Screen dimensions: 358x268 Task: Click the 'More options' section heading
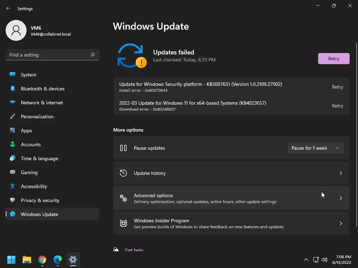128,130
